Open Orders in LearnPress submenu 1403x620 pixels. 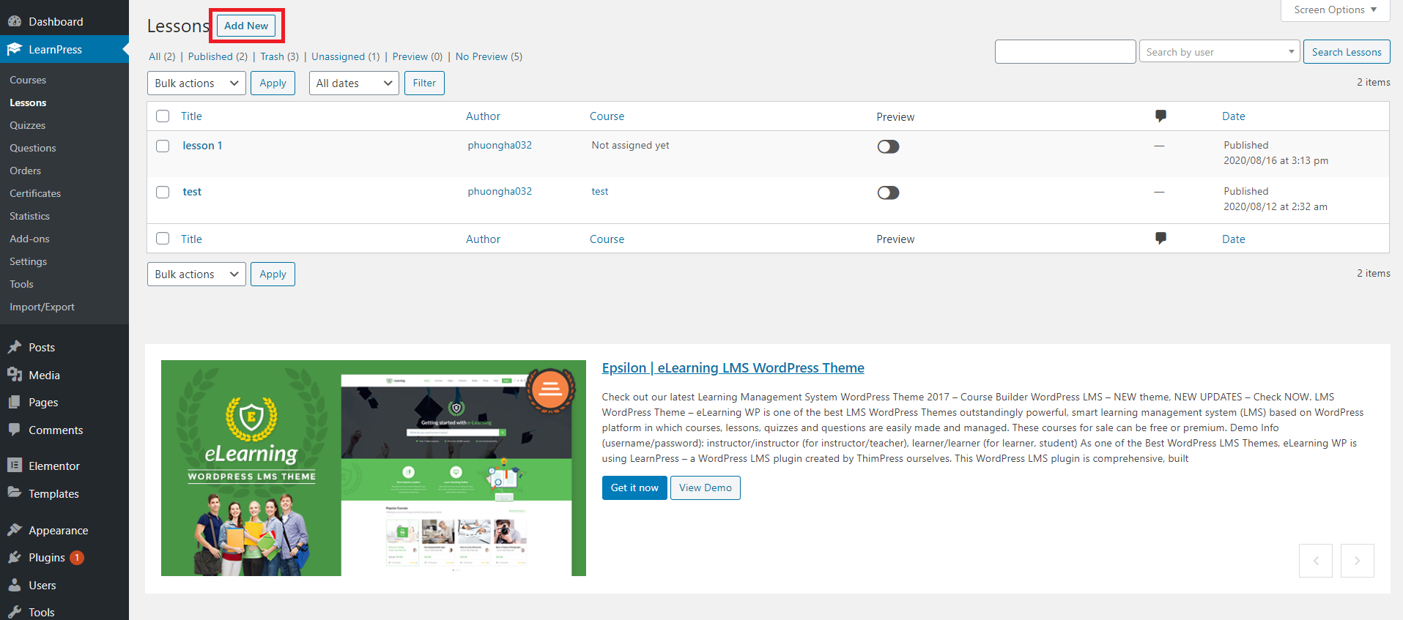click(26, 171)
